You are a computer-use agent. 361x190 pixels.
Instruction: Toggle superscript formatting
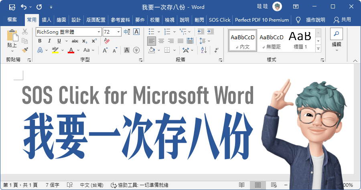pos(94,41)
